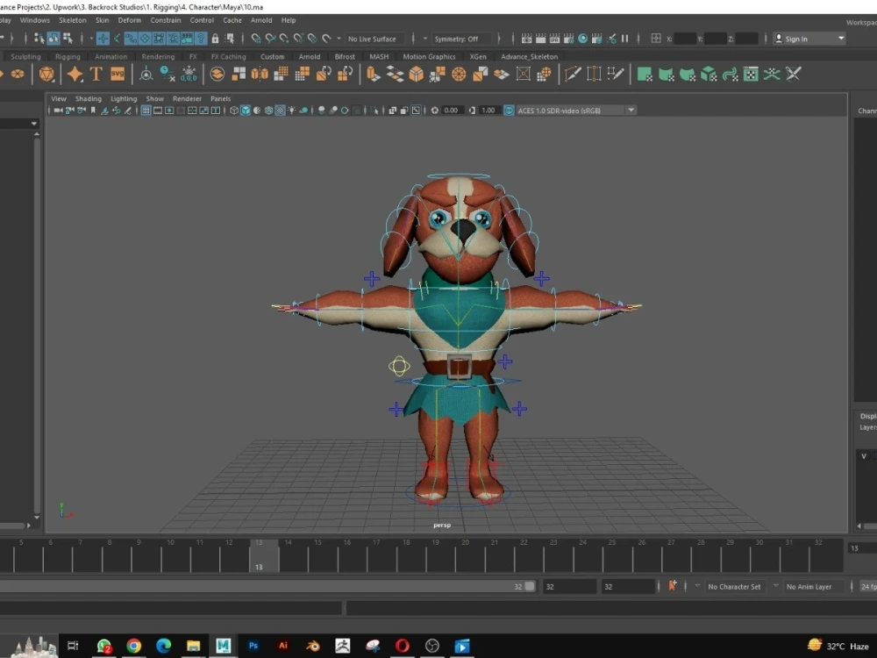Image resolution: width=877 pixels, height=658 pixels.
Task: Open the Create Polygon Sphere shelf icon
Action: click(x=18, y=74)
